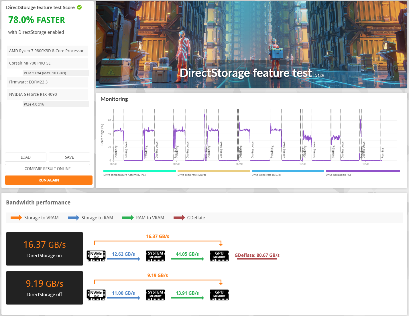This screenshot has width=409, height=316.
Task: Click the DirectStorage feature test banner image
Action: point(251,44)
